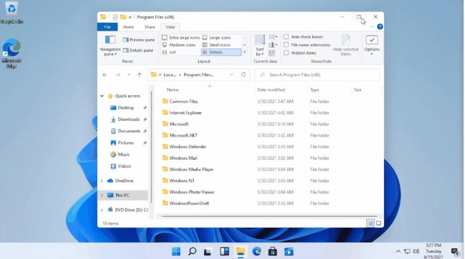The width and height of the screenshot is (465, 259).
Task: Open Microsoft Edge from the taskbar
Action: click(x=256, y=251)
